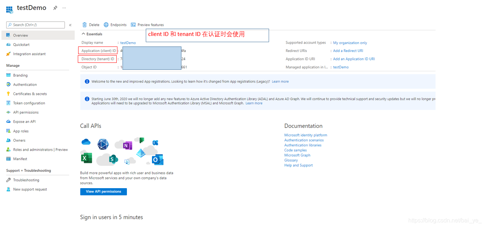The width and height of the screenshot is (485, 227).
Task: Click Add an Application ID URI
Action: point(354,59)
